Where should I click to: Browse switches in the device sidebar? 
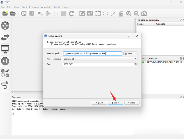click(x=5, y=38)
